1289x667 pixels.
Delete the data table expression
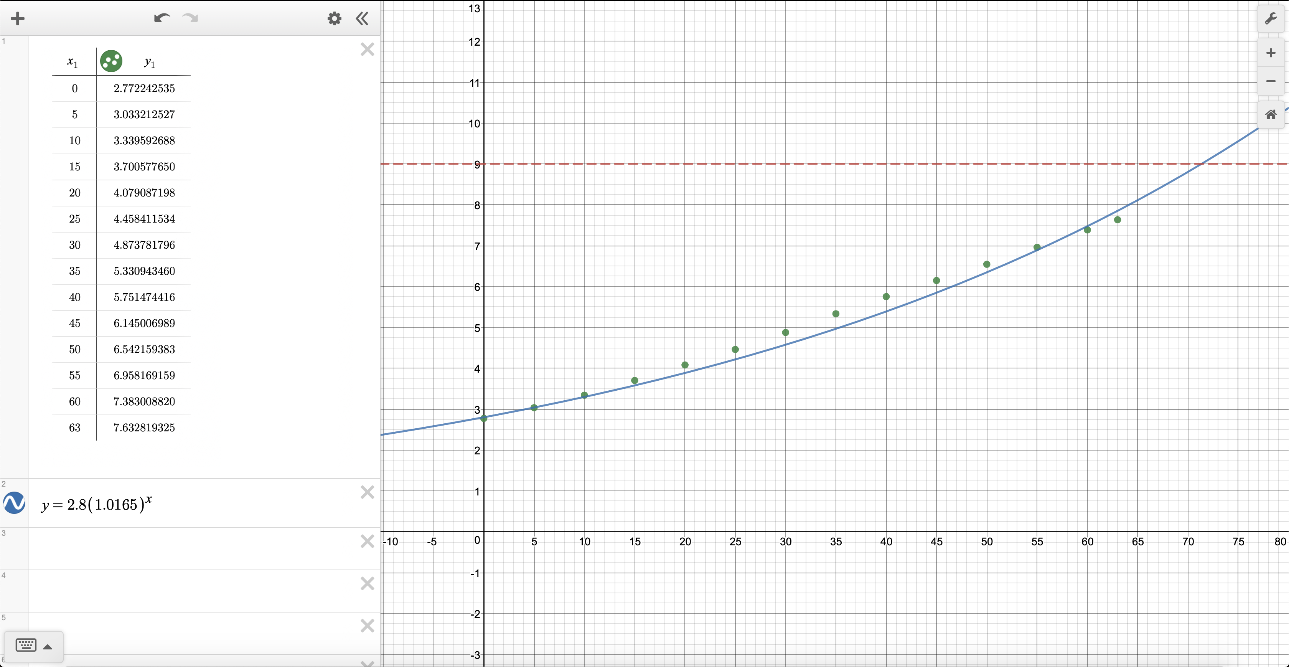[x=367, y=49]
